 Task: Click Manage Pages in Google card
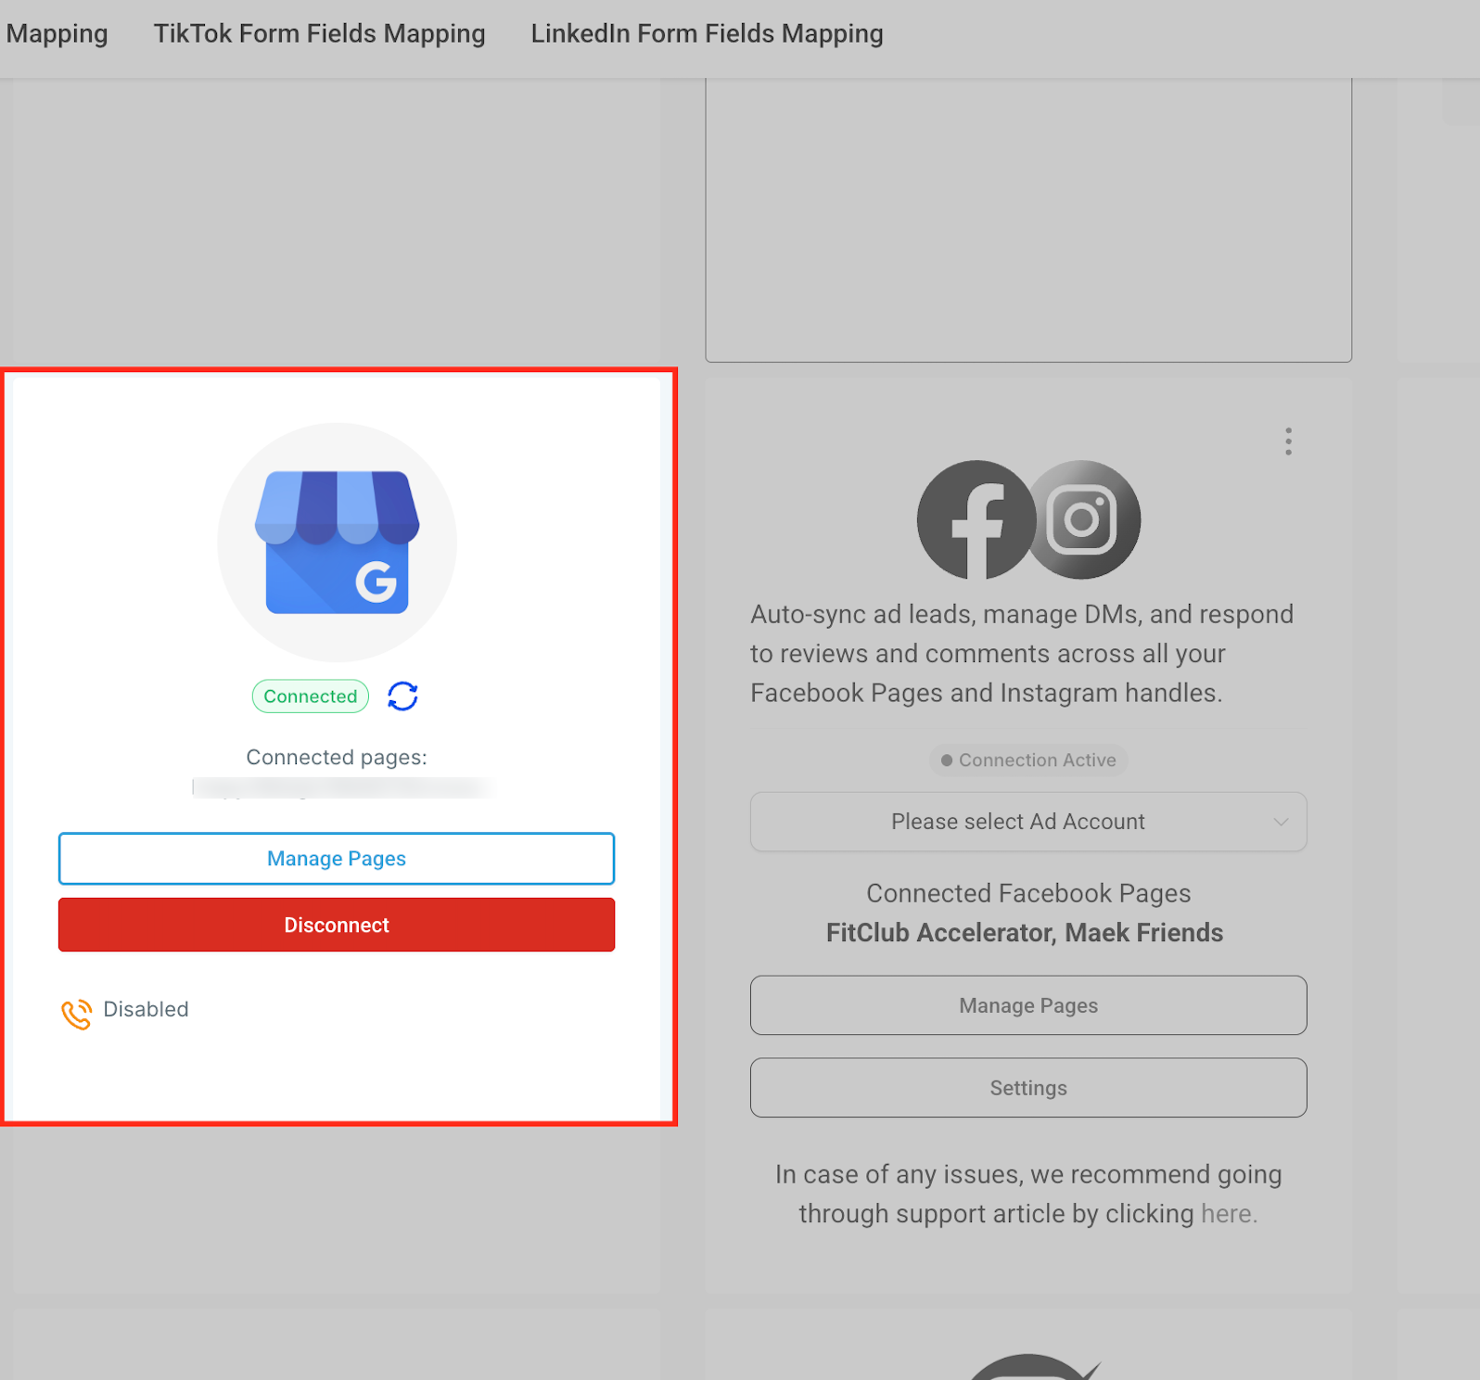click(337, 859)
